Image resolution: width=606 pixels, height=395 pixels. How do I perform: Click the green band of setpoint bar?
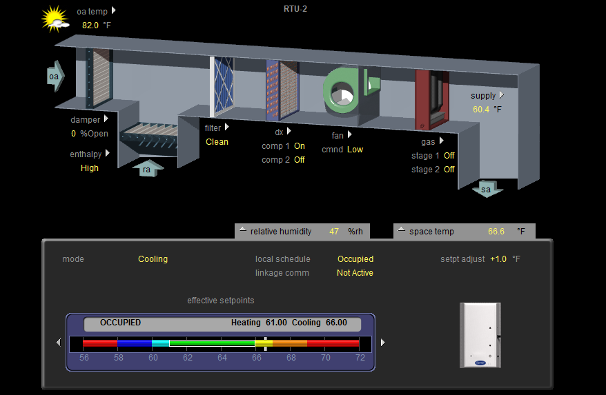tap(212, 343)
